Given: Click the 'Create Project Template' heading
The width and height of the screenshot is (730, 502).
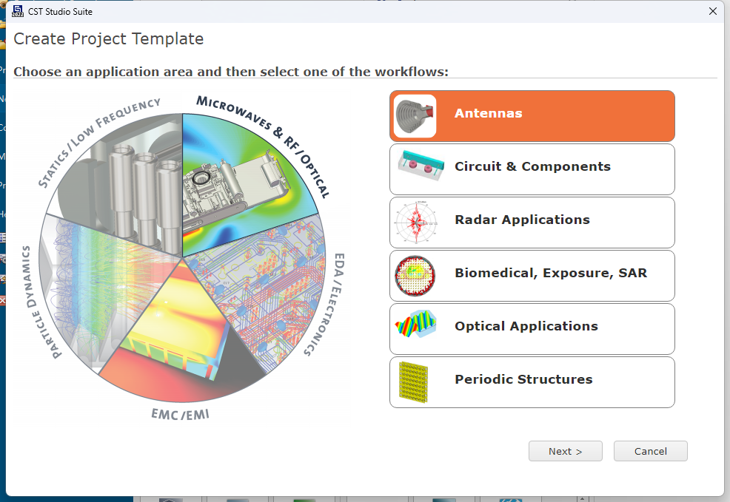Looking at the screenshot, I should coord(109,38).
